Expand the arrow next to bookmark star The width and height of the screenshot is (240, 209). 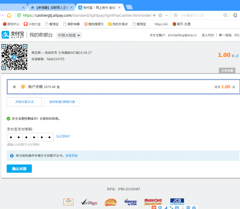click(167, 15)
